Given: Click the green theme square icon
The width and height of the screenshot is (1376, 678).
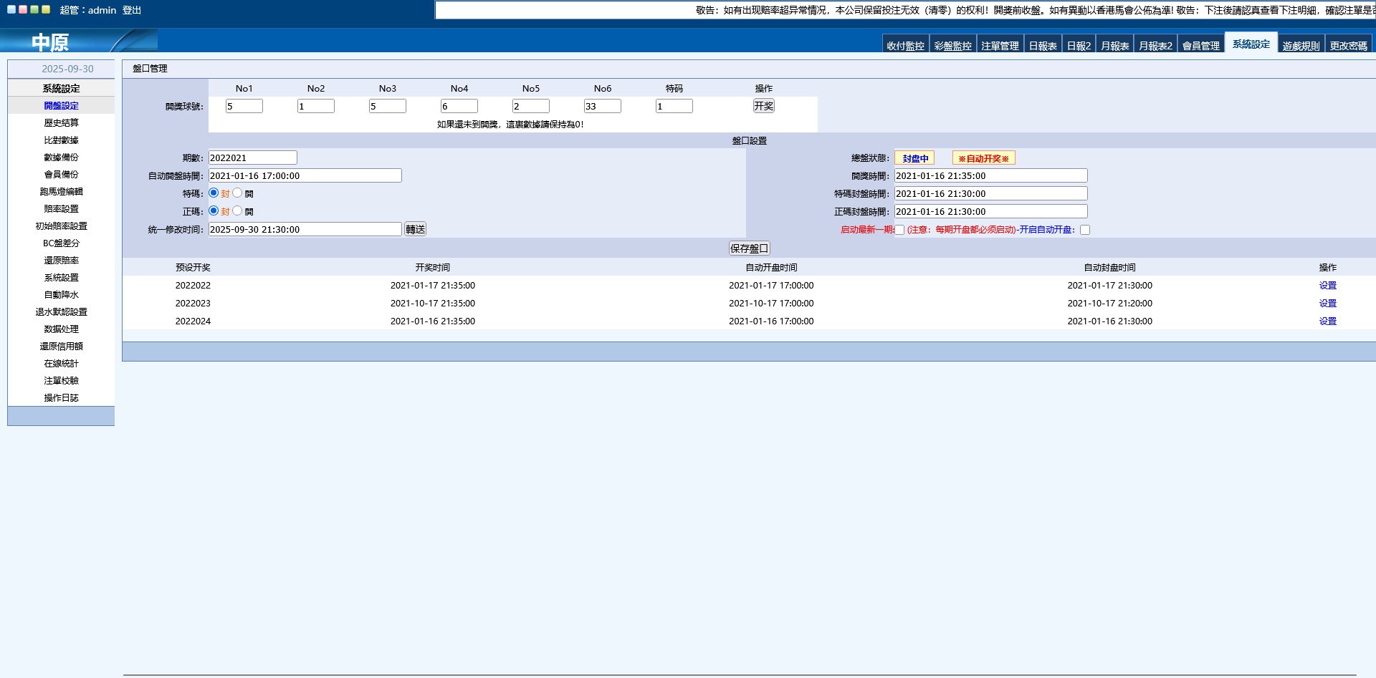Looking at the screenshot, I should [x=34, y=9].
